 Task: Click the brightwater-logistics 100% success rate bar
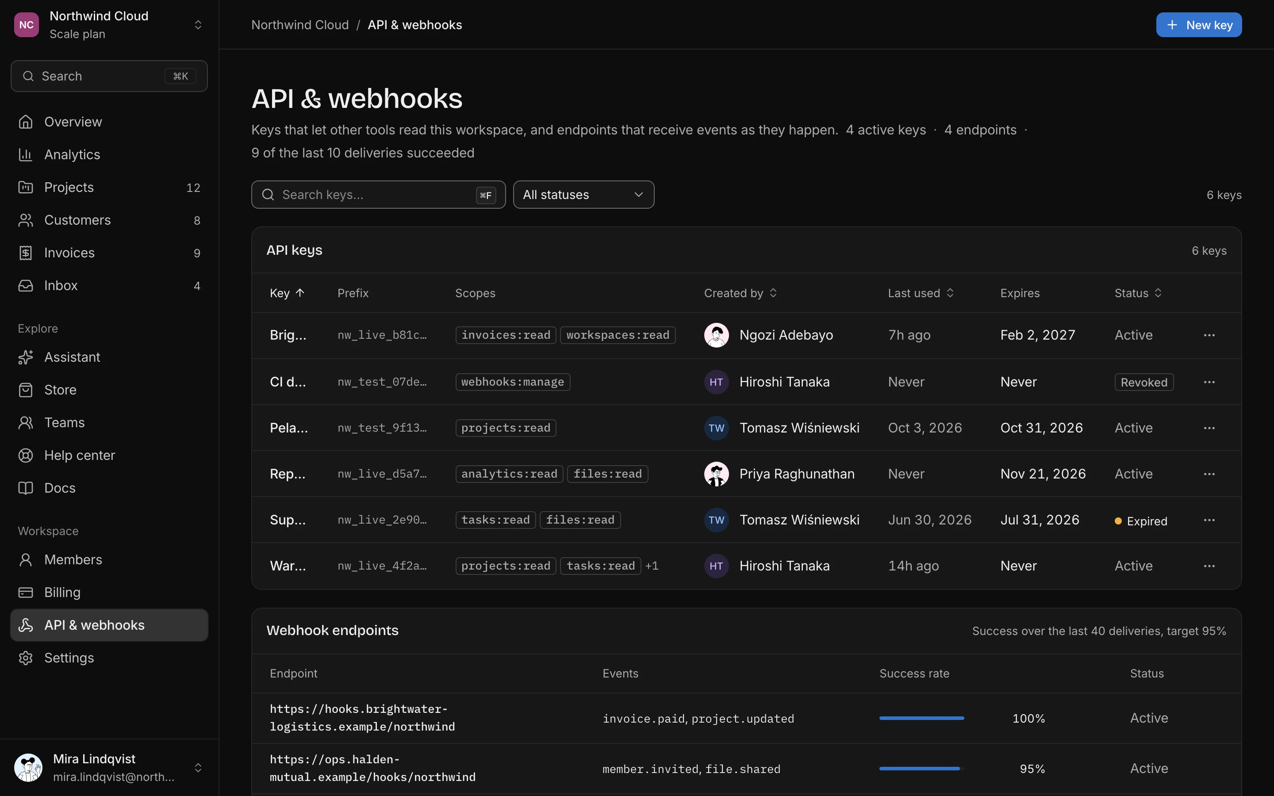921,718
